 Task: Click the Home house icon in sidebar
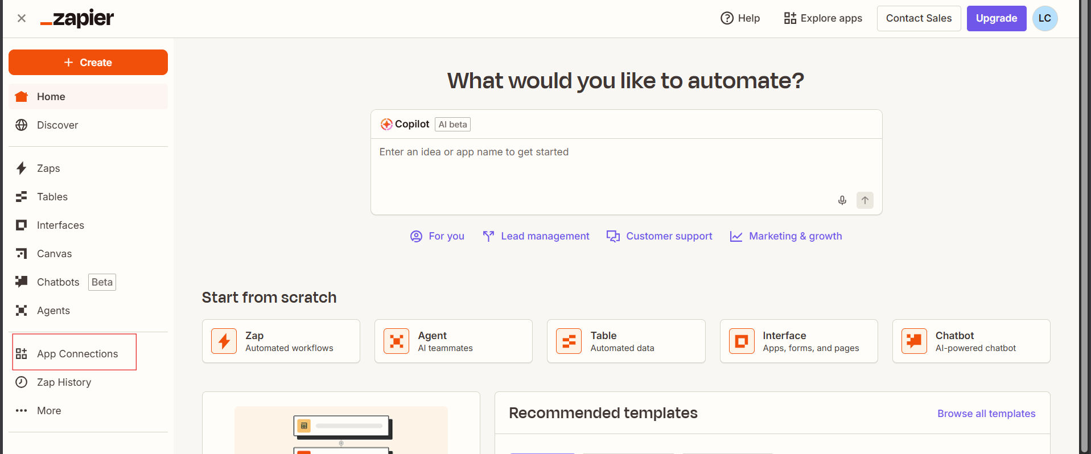tap(22, 96)
